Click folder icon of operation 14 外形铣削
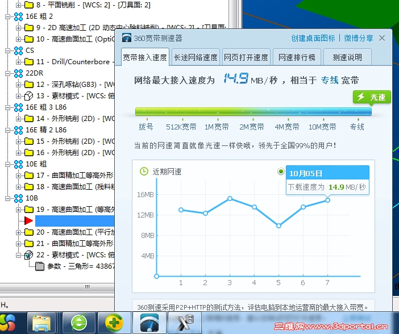The width and height of the screenshot is (399, 334). click(29, 118)
